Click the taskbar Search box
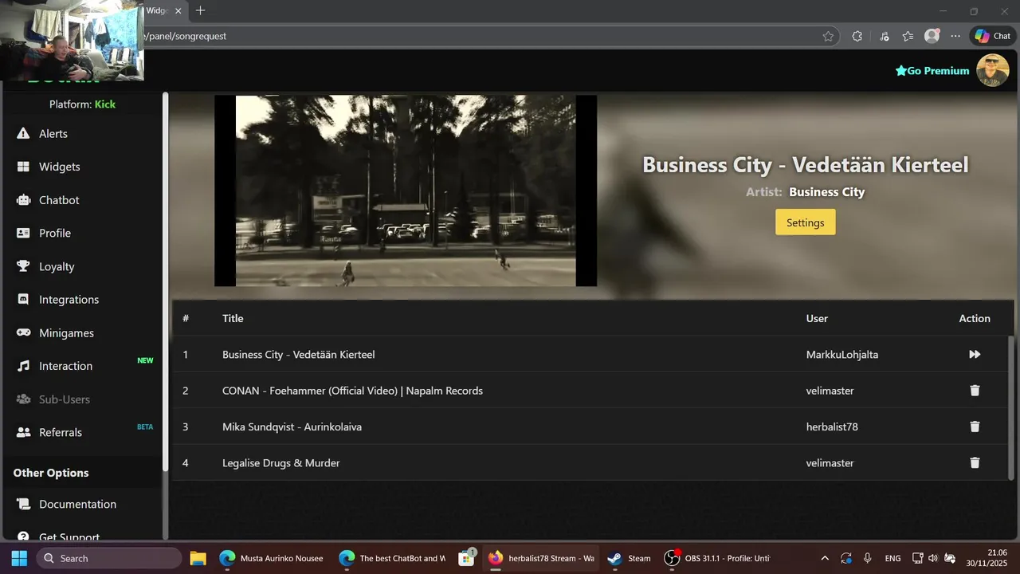This screenshot has height=574, width=1020. [x=109, y=558]
